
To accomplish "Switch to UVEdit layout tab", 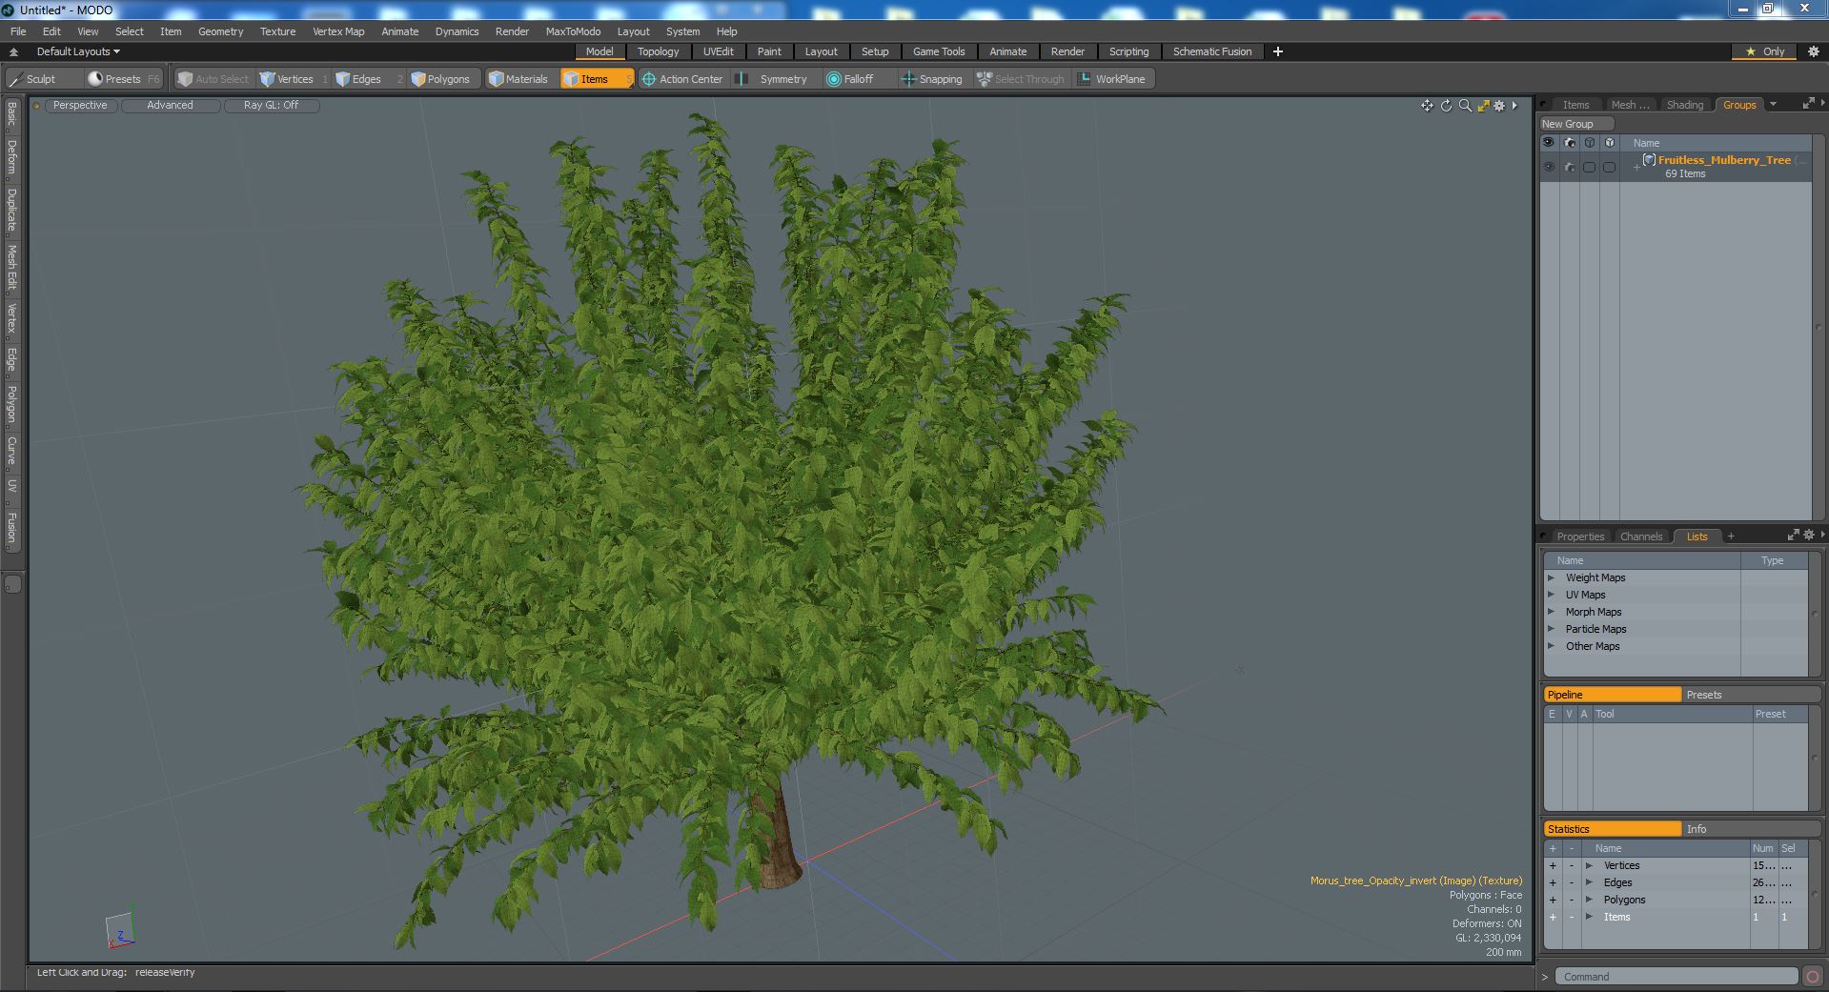I will click(718, 51).
